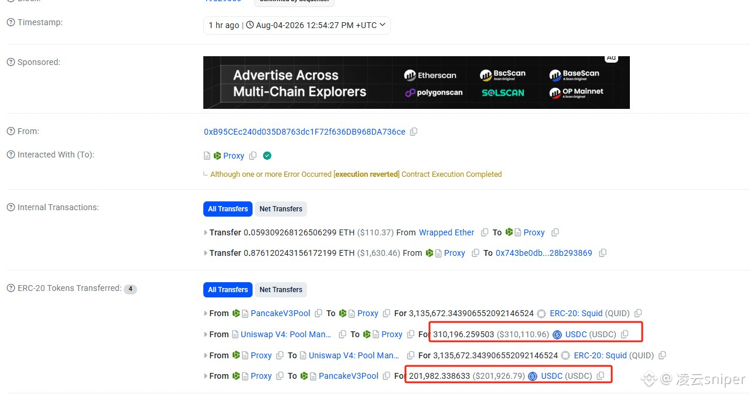Copy Proxy recipient address in 310,196 USDC row
Screen dimensions: 750x394
(411, 334)
